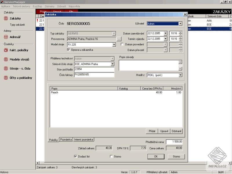Click the Stav počítadla field

tap(95, 69)
